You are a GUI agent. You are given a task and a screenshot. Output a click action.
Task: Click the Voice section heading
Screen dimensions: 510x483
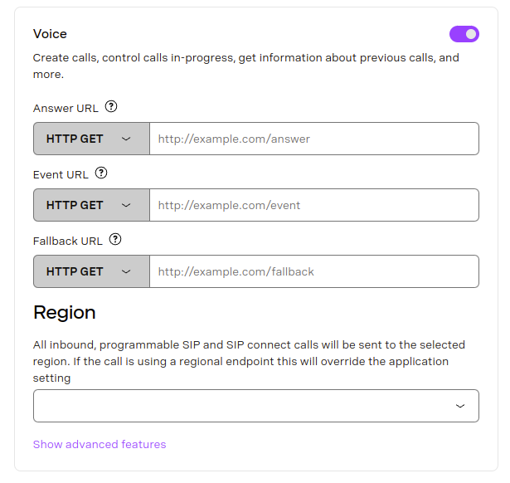pyautogui.click(x=50, y=34)
